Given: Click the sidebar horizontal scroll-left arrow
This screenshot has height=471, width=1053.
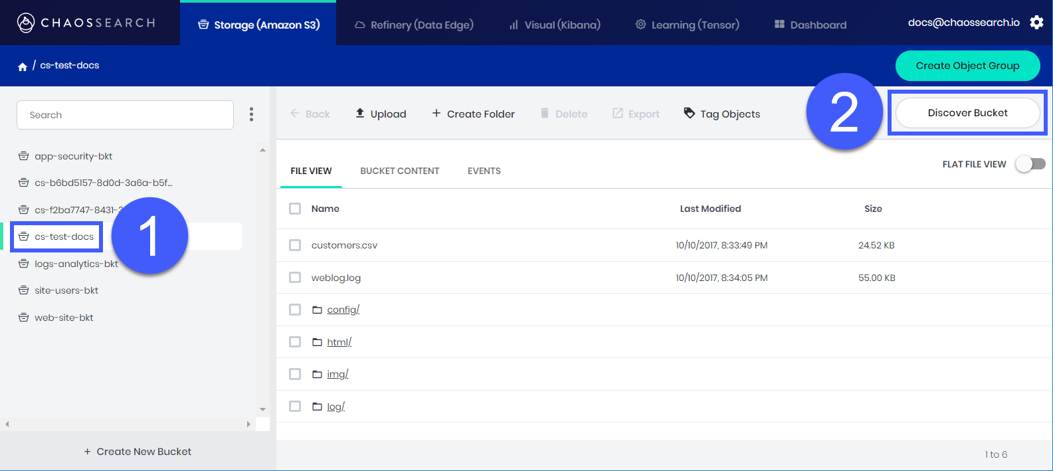Looking at the screenshot, I should (x=7, y=424).
